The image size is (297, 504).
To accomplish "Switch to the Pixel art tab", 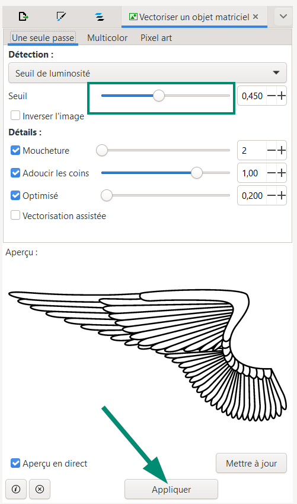I will pos(156,38).
